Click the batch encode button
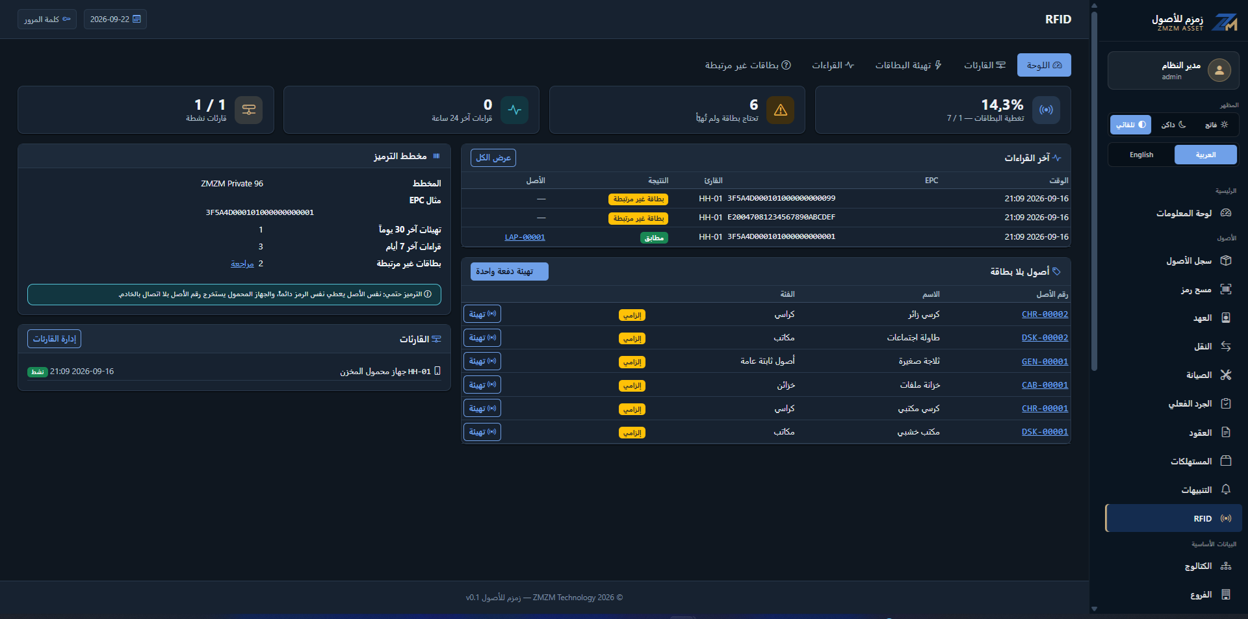Image resolution: width=1248 pixels, height=619 pixels. point(510,272)
